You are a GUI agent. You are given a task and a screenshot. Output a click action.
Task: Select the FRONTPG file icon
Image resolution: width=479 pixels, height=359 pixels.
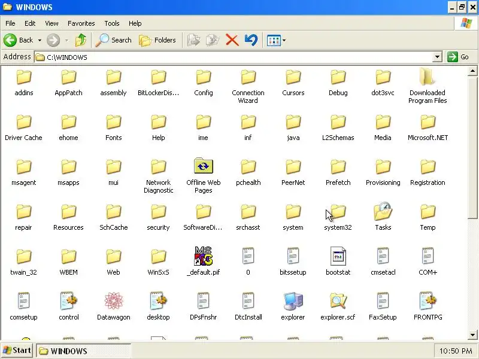point(428,300)
